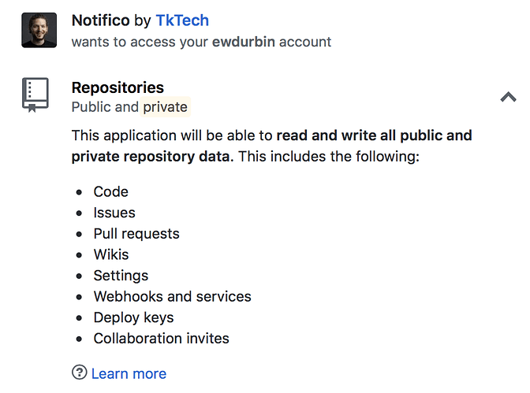530x393 pixels.
Task: Collapse the Repositories permission section chevron
Action: coord(508,97)
